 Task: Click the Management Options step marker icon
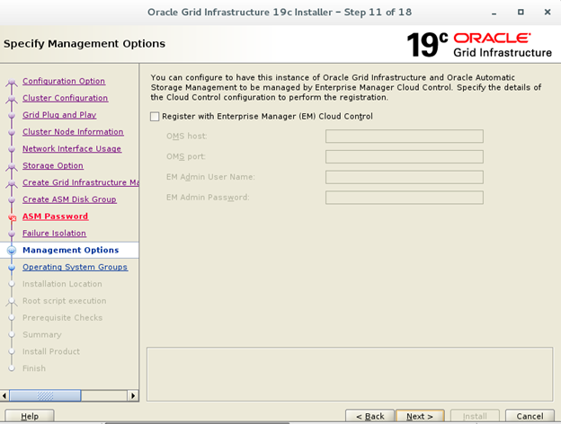[x=12, y=251]
